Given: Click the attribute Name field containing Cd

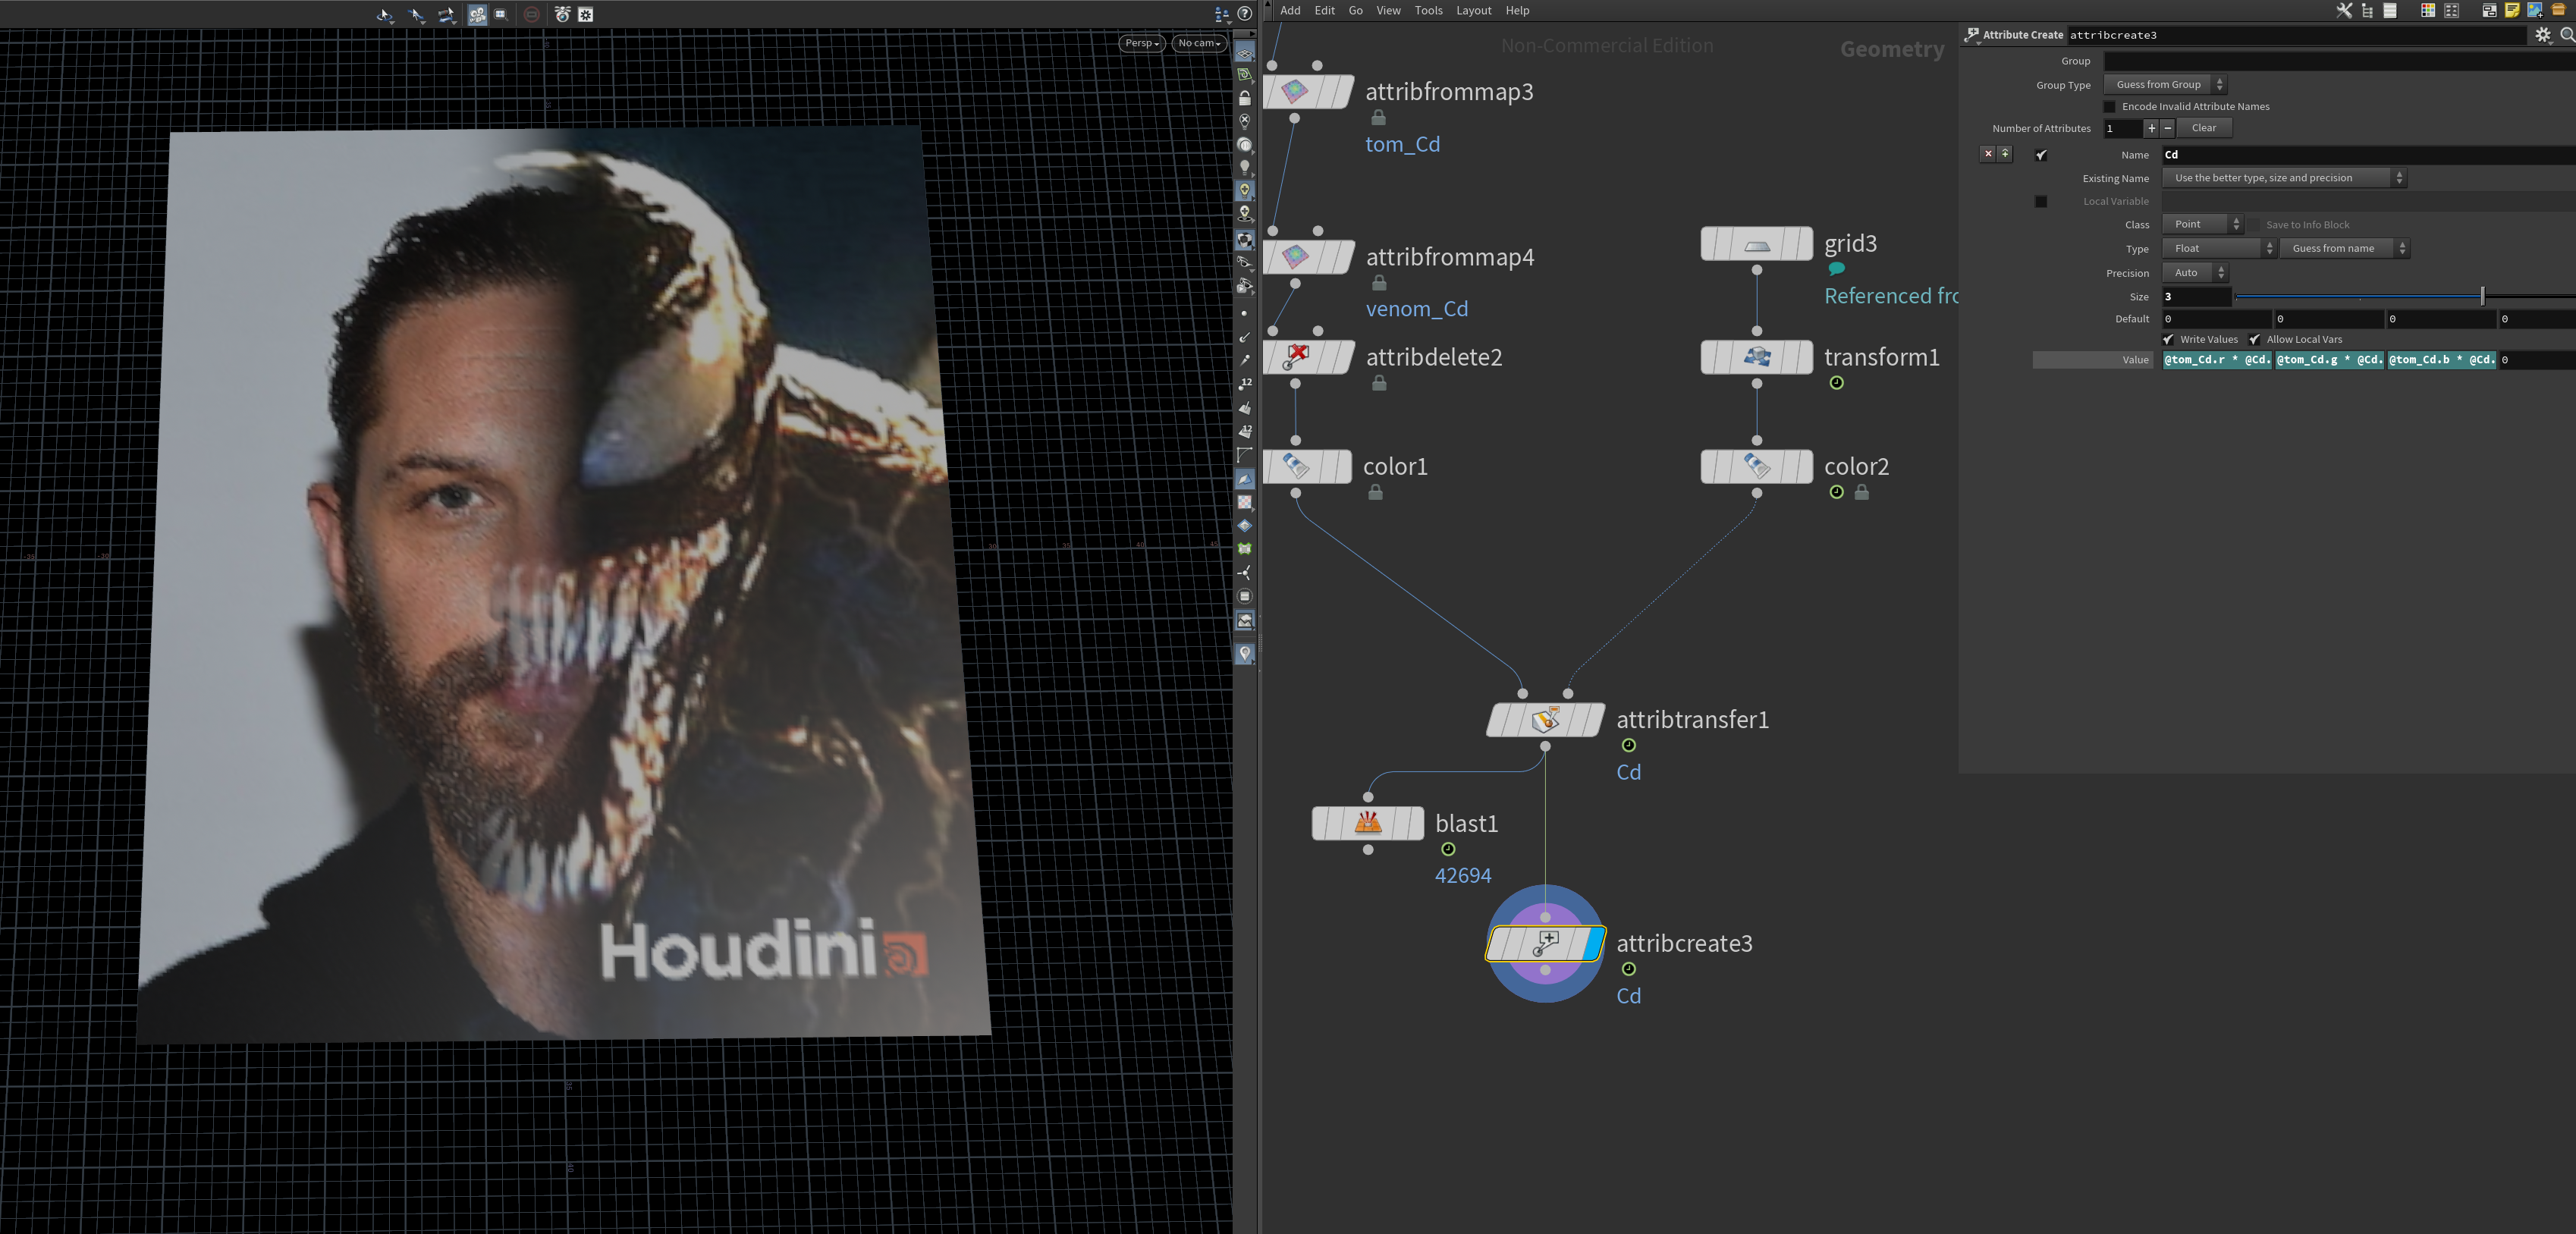Looking at the screenshot, I should pyautogui.click(x=2368, y=155).
